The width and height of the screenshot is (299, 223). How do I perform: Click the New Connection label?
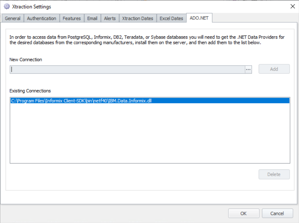point(26,60)
